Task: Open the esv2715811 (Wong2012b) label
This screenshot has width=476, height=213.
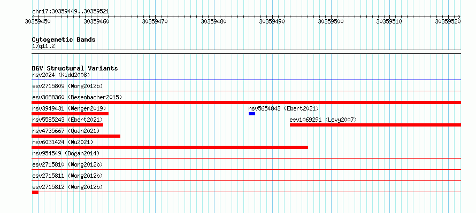Action: point(67,176)
